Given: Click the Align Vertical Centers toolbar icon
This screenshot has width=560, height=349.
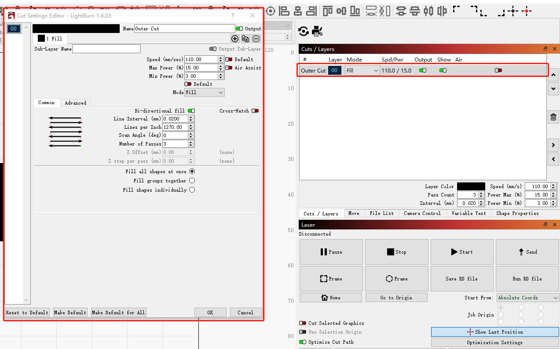Looking at the screenshot, I should (341, 11).
